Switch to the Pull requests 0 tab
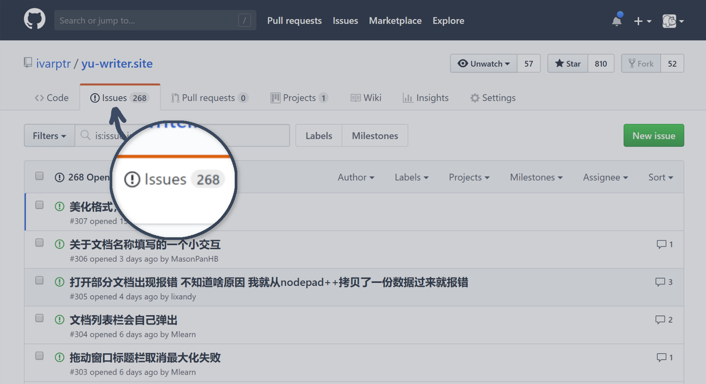This screenshot has width=706, height=384. 209,98
